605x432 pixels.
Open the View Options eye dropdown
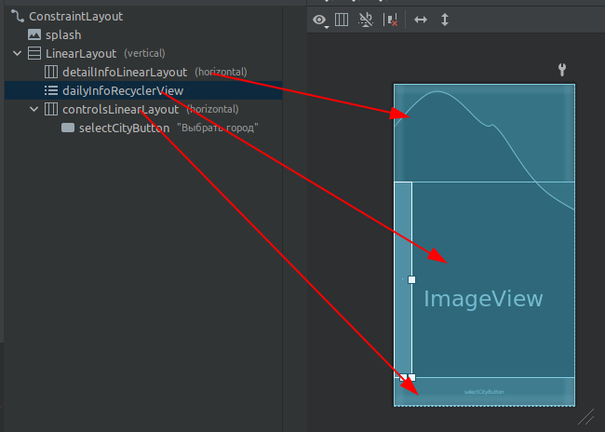tap(321, 20)
